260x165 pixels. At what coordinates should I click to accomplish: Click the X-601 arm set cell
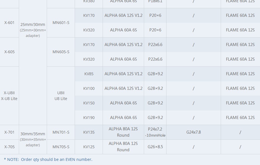click(9, 23)
